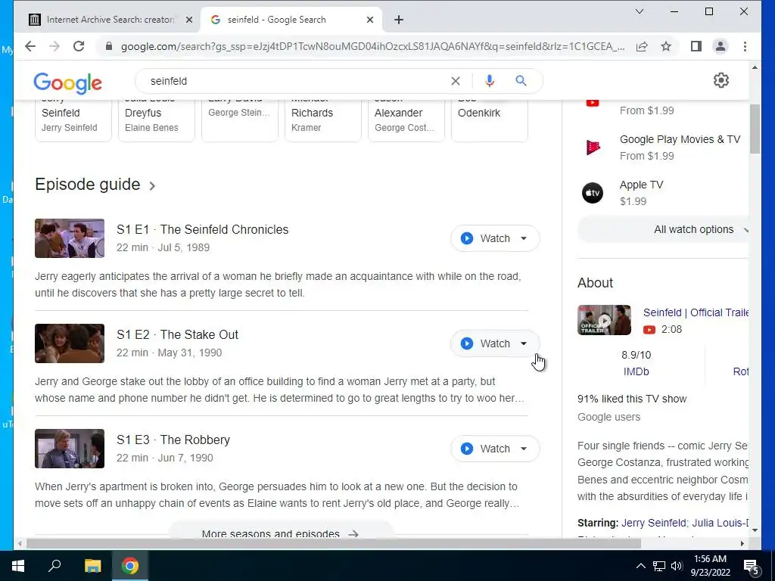
Task: Open the notification center icon
Action: 752,567
